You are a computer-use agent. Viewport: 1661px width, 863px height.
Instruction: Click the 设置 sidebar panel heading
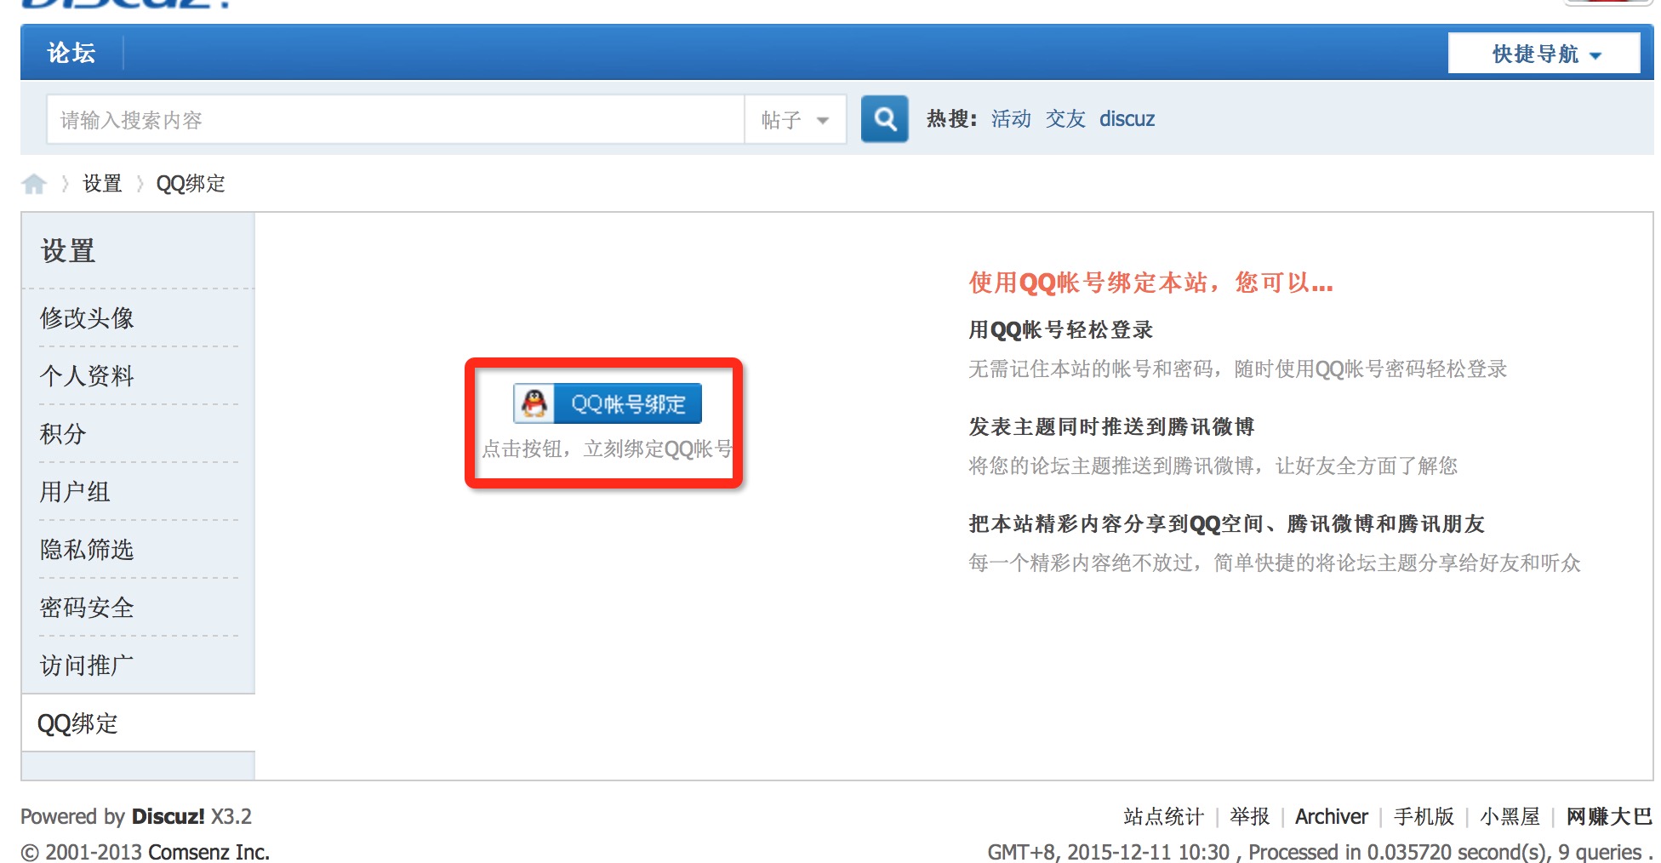(x=68, y=251)
